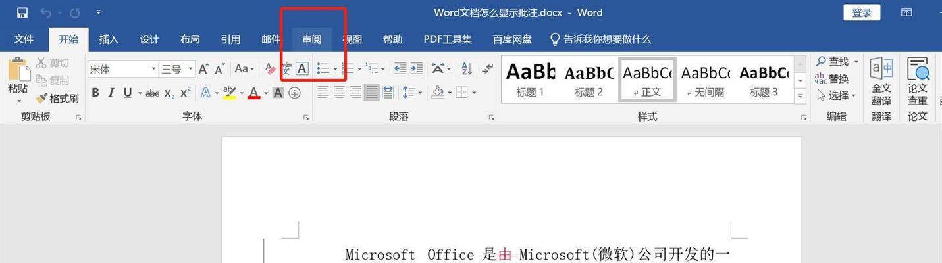Viewport: 942px width, 263px height.
Task: Open the 选择 select menu
Action: point(836,95)
